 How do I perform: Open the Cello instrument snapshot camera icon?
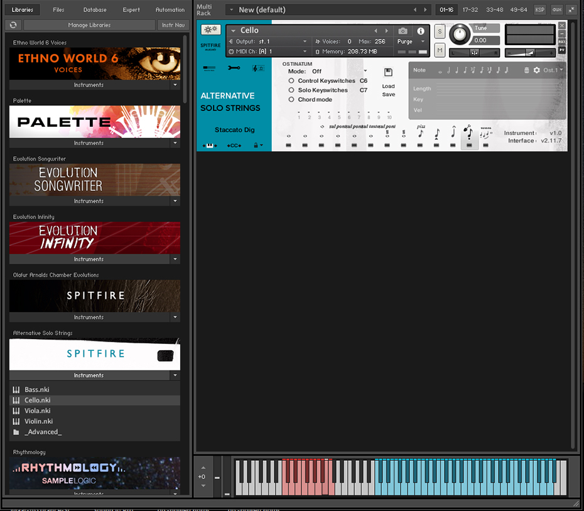[x=403, y=31]
